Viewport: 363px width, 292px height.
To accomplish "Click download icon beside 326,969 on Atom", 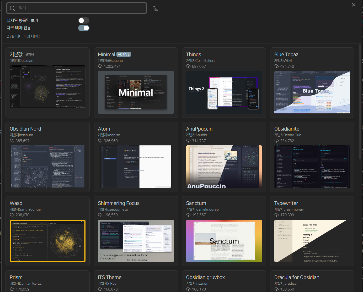I will (100, 141).
